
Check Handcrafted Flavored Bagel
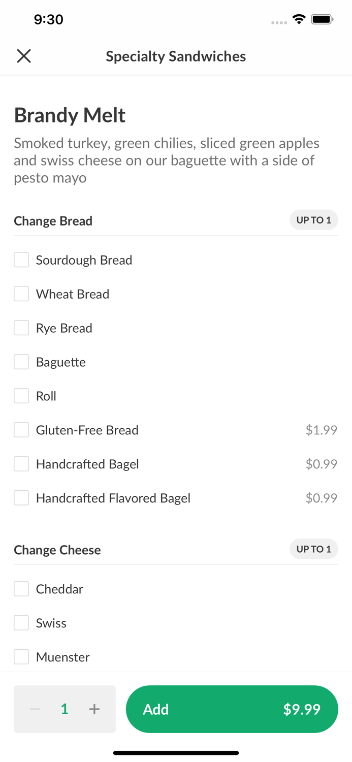pyautogui.click(x=21, y=498)
